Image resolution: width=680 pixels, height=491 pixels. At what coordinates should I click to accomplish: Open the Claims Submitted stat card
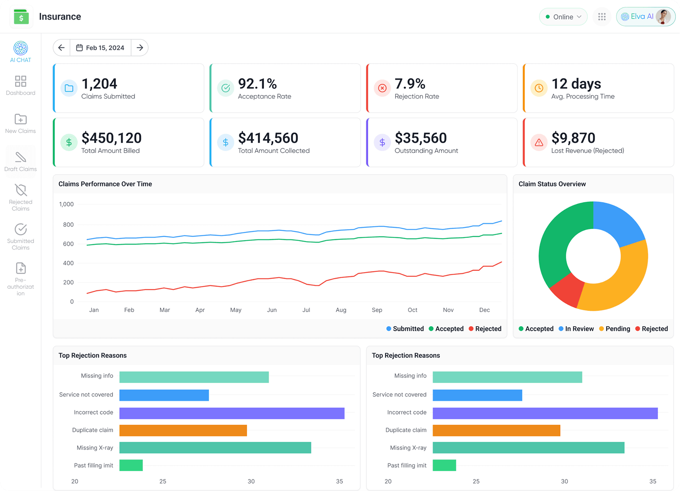(129, 88)
